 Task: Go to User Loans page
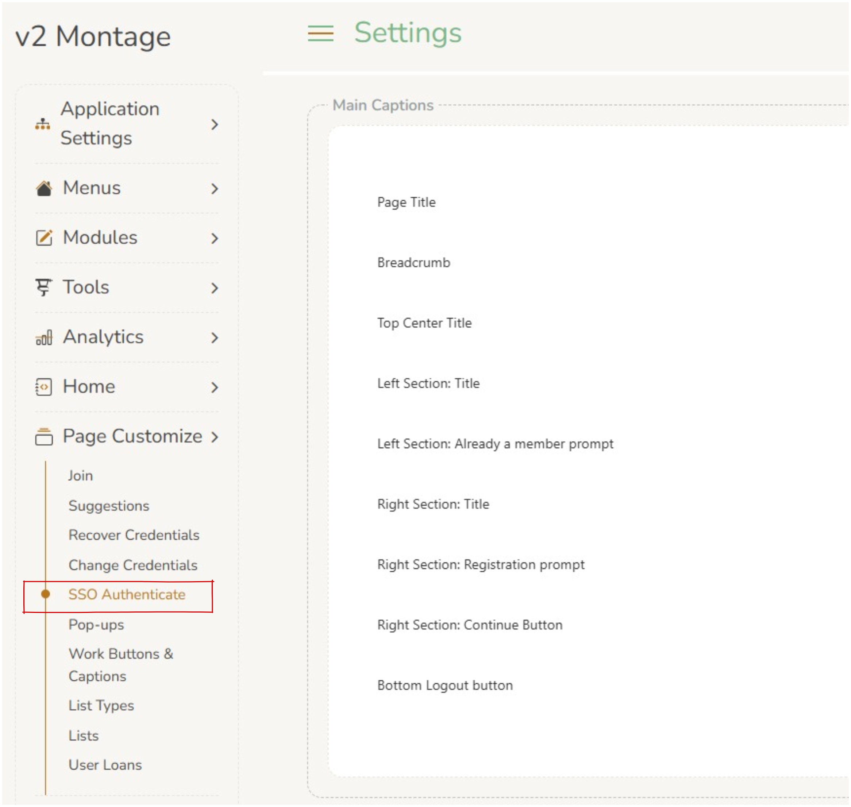click(105, 765)
